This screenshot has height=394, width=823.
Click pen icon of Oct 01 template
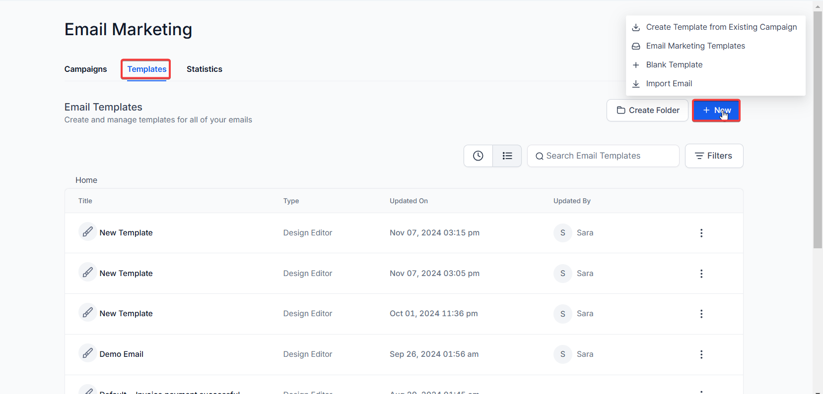click(87, 313)
